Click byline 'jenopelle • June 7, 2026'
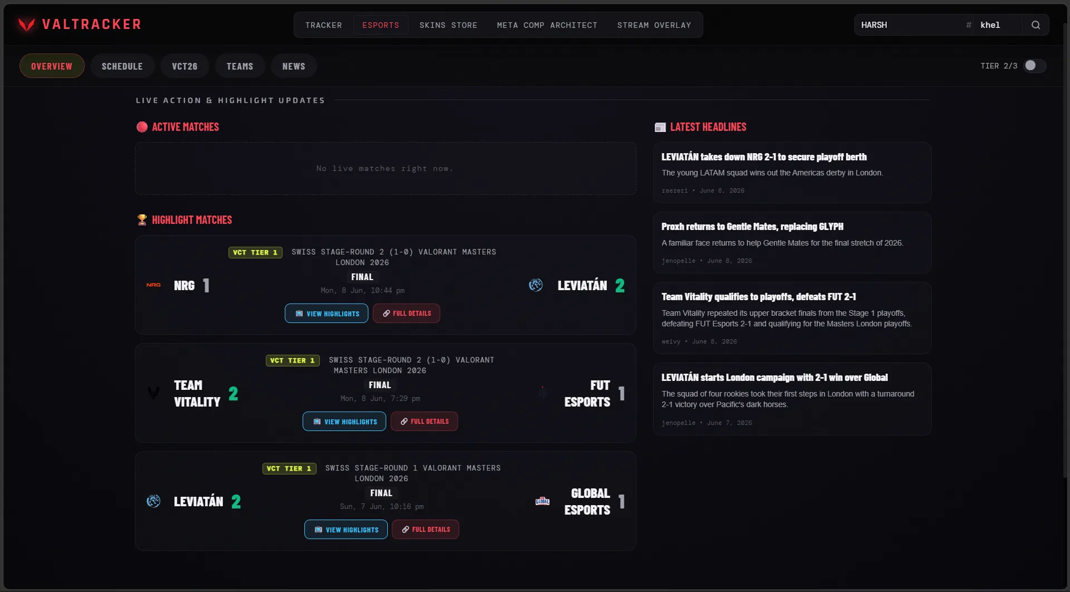This screenshot has width=1070, height=592. pos(707,423)
